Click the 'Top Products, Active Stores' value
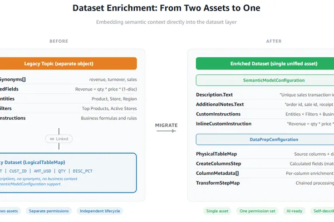The image size is (334, 222). click(109, 109)
